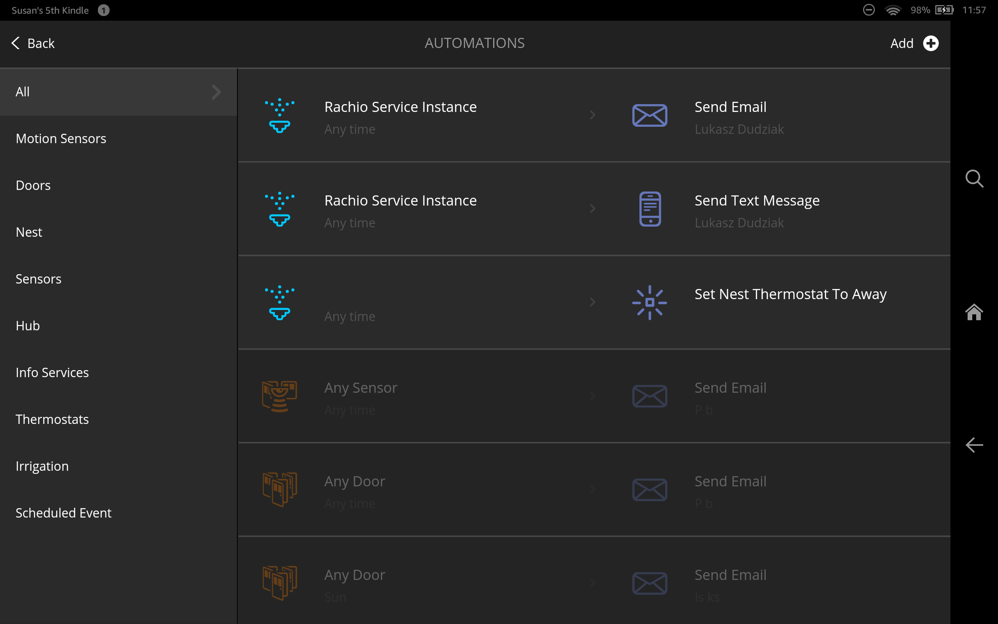The height and width of the screenshot is (624, 998).
Task: Click the Any Door icon in the fifth automation
Action: pos(280,490)
